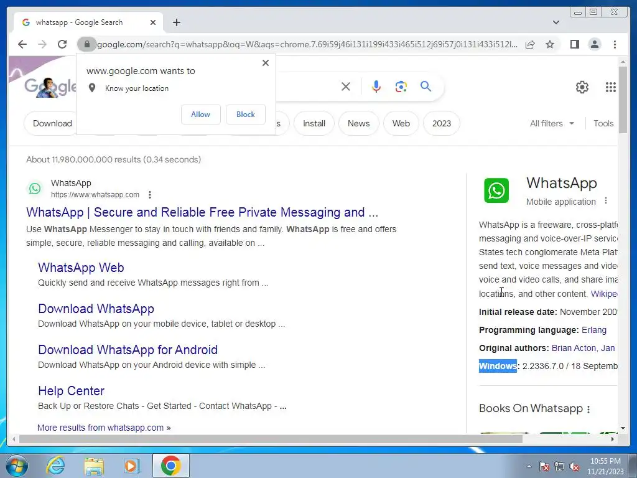Open More results from whatsapp.com

[x=104, y=428]
